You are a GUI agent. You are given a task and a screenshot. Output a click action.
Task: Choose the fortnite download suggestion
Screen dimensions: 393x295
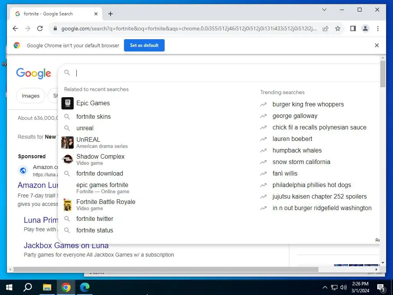99,173
